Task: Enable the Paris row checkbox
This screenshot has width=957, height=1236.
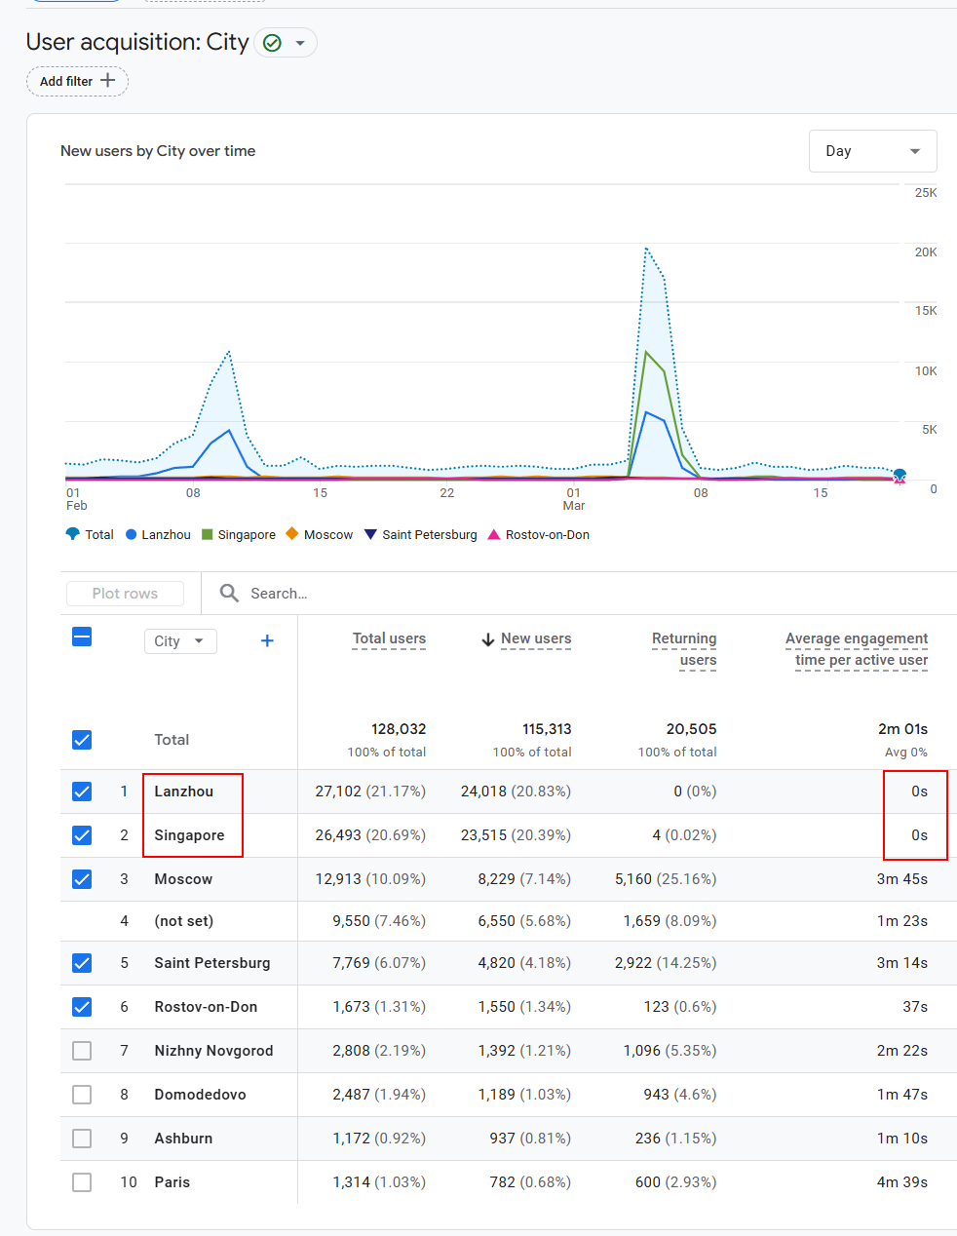Action: point(82,1182)
